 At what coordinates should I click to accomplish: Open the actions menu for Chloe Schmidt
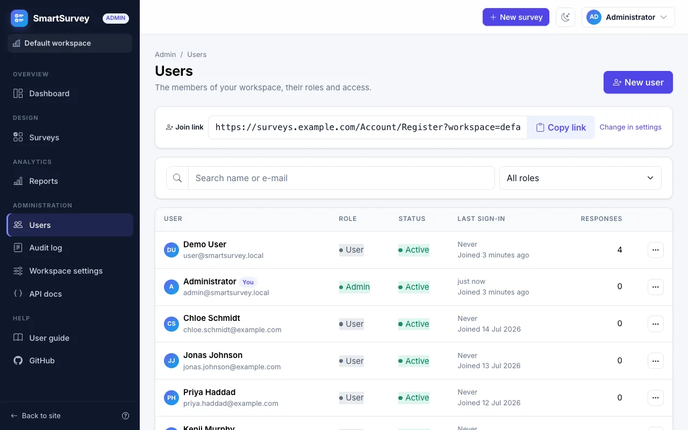click(655, 324)
